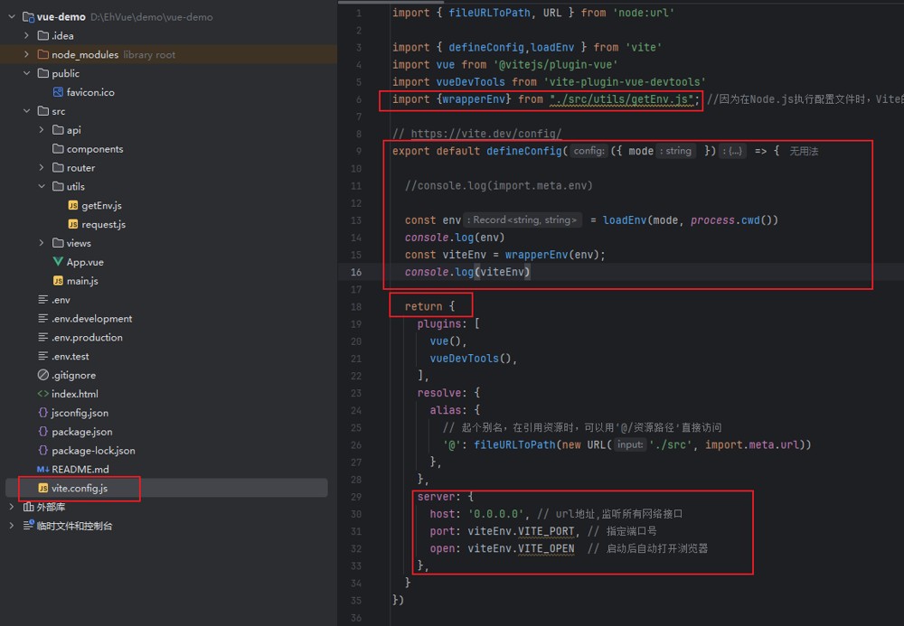Select main.js in the src folder
Image resolution: width=904 pixels, height=626 pixels.
coord(82,281)
